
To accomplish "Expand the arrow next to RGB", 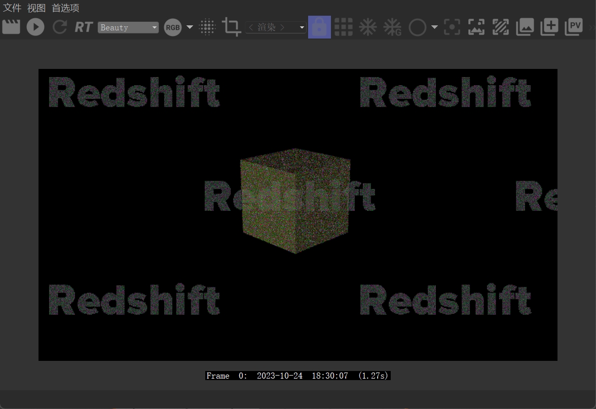I will tap(190, 27).
